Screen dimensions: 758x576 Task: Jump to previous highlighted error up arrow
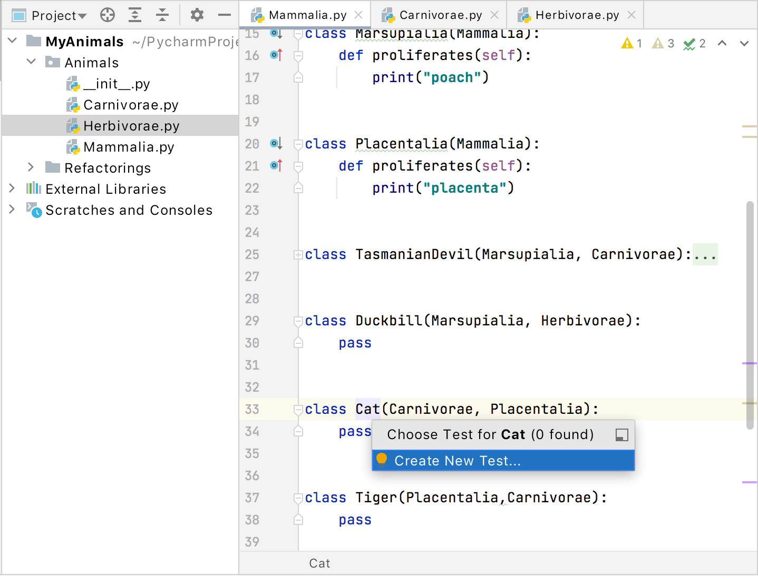pos(722,44)
